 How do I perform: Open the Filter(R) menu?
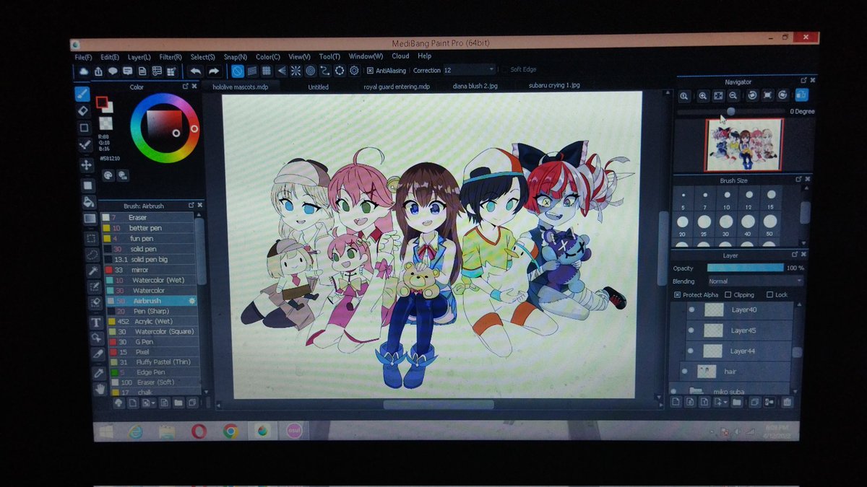click(171, 57)
